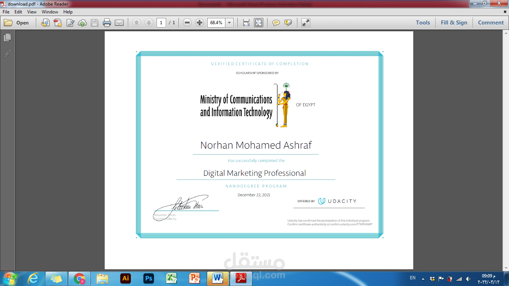Click the page number field
Viewport: 509px width, 286px height.
(161, 23)
